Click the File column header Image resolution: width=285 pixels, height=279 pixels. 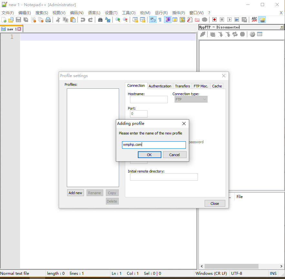[x=239, y=196]
